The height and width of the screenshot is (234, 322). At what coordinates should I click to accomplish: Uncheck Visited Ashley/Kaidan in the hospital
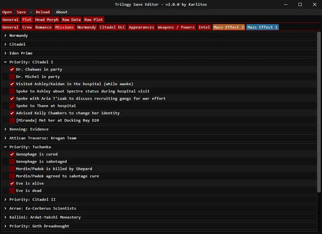[x=12, y=84]
